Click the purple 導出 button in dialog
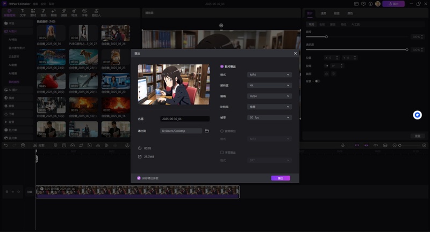Screen dimensions: 430x232 [280, 178]
